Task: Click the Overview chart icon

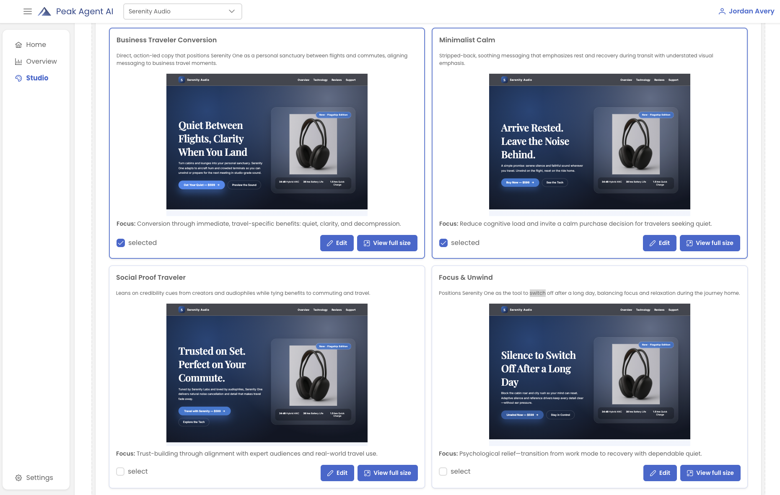Action: point(18,61)
